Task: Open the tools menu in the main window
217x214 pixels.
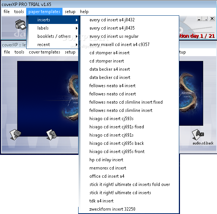Action: tap(19, 12)
